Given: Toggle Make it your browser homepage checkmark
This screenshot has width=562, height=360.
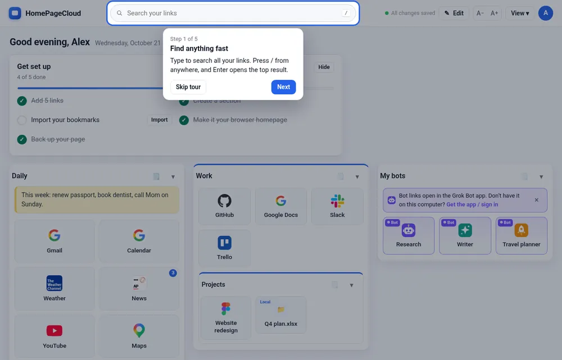Looking at the screenshot, I should [184, 120].
